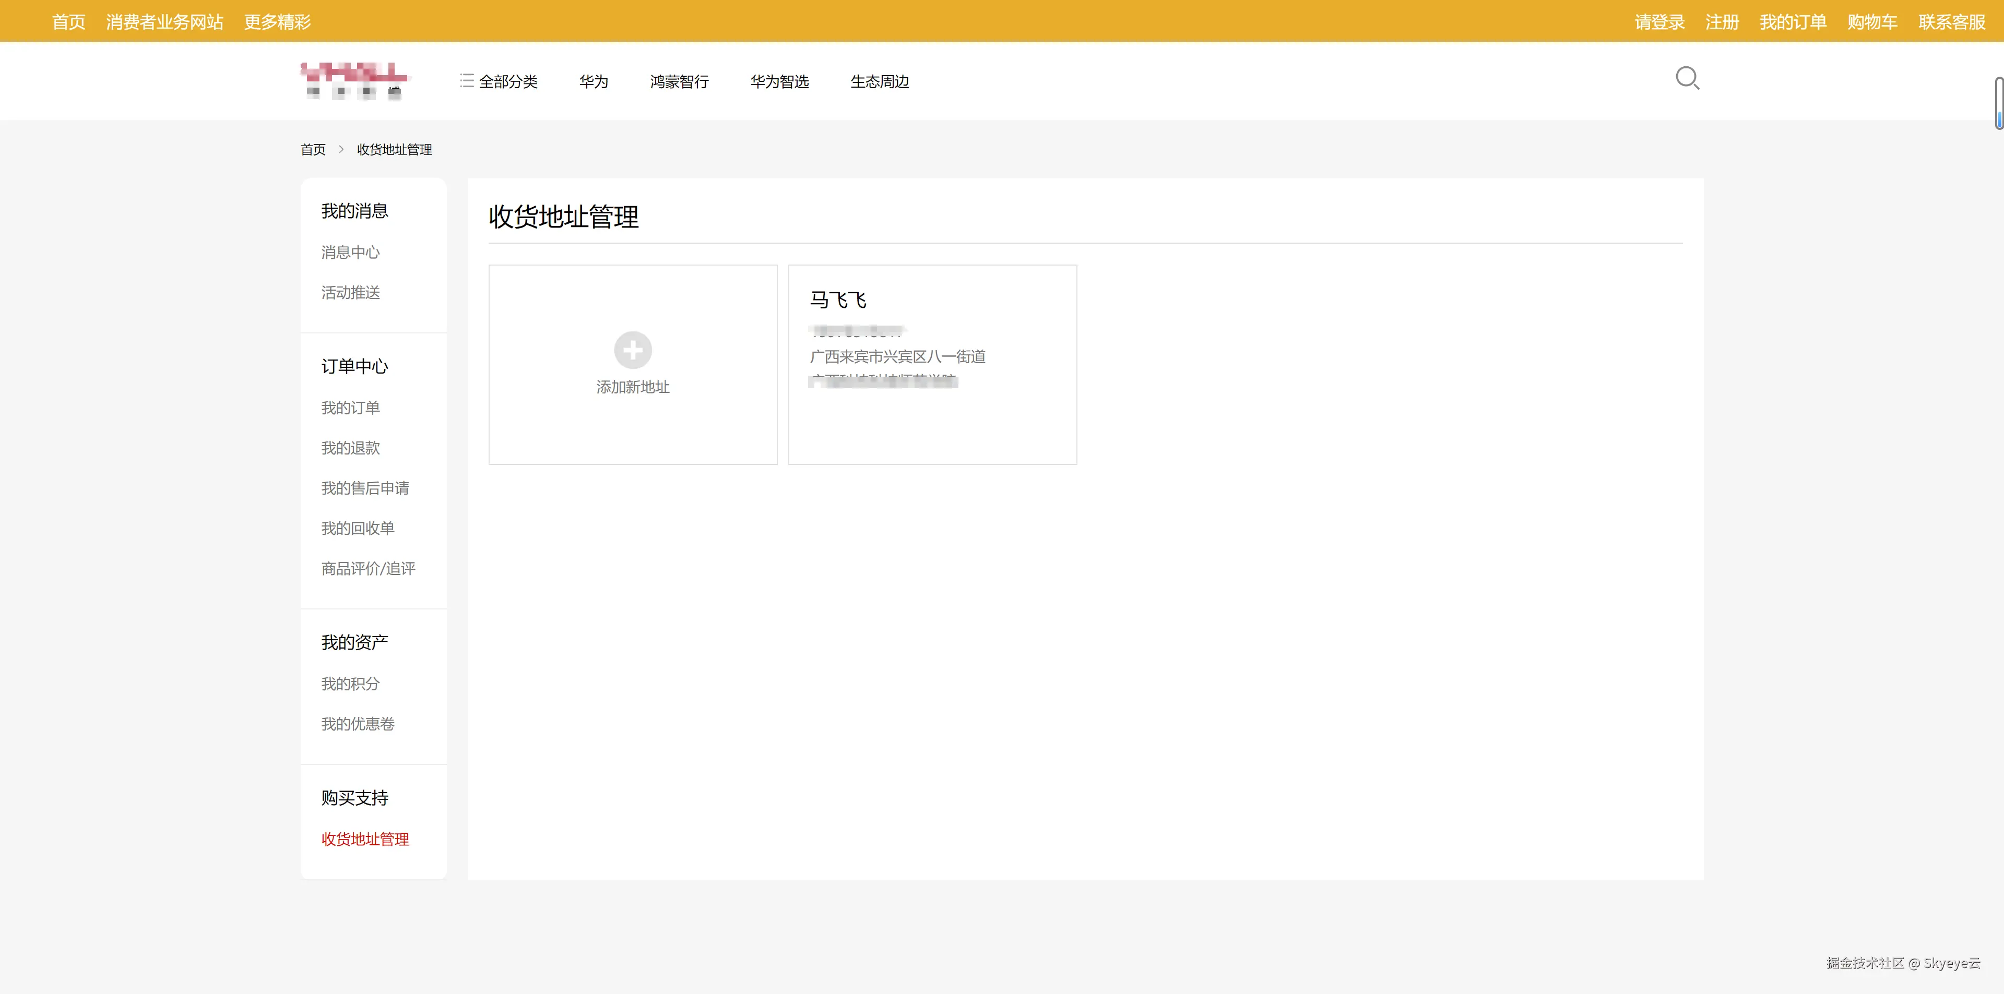Screen dimensions: 2004x994
Task: Go to 我的退款 in sidebar
Action: tap(350, 448)
